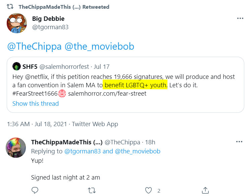The width and height of the screenshot is (250, 196).
Task: Click the Big Debbie display name
Action: click(48, 19)
